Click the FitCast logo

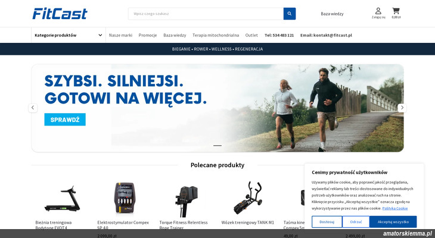click(x=60, y=14)
